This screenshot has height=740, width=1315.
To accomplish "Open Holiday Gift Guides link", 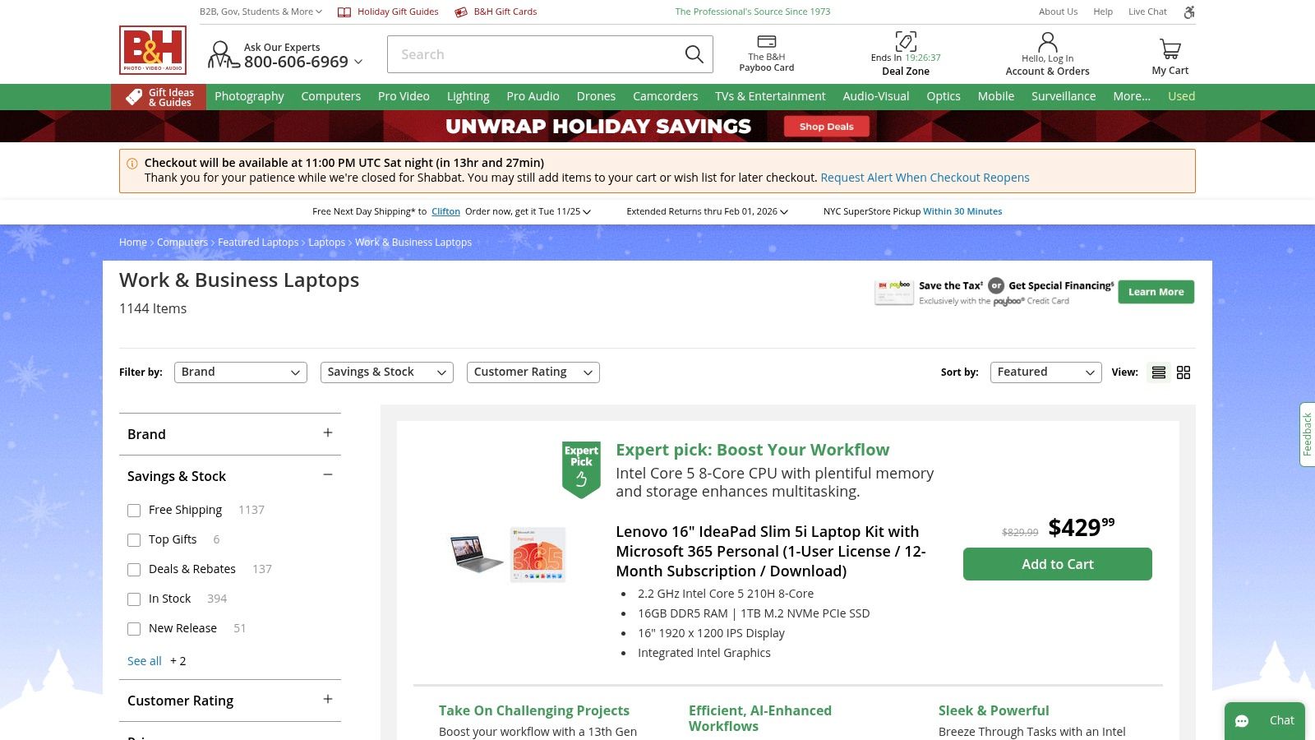I will coord(388,12).
